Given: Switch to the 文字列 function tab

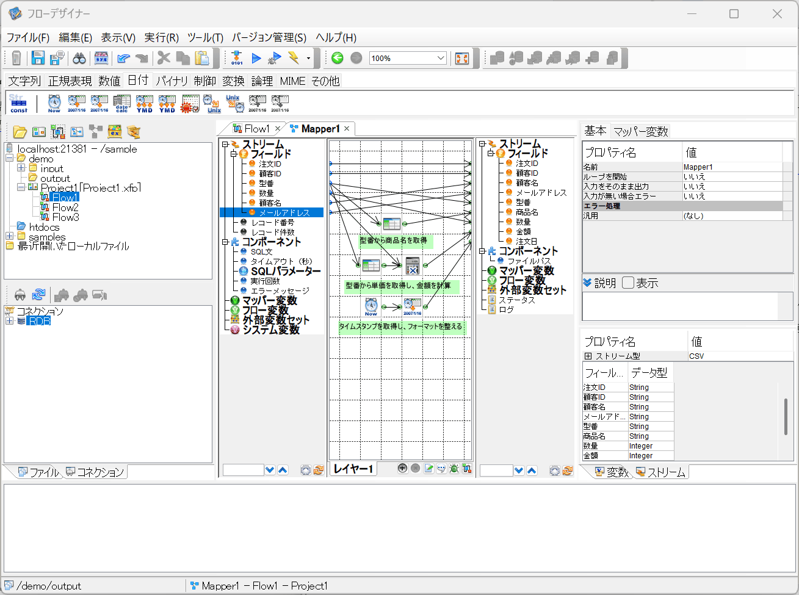Looking at the screenshot, I should [24, 81].
